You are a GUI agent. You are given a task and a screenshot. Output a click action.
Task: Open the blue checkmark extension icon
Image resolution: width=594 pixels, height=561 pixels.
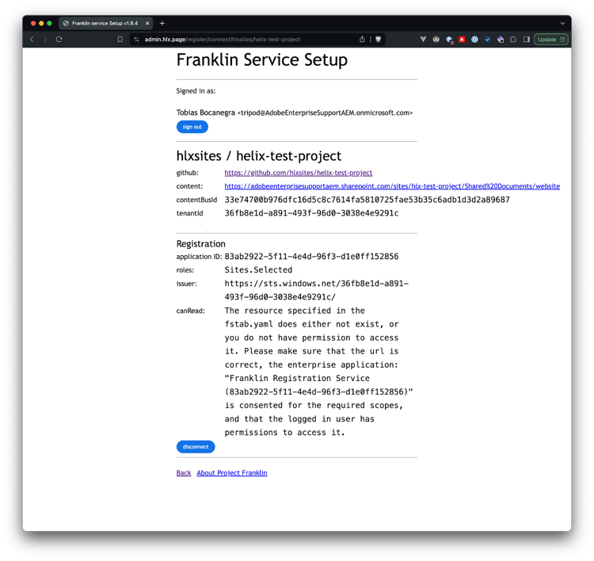click(x=488, y=40)
